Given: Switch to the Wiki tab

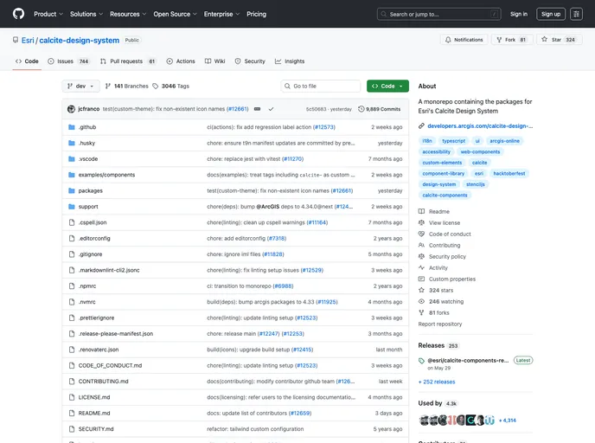Looking at the screenshot, I should coord(214,61).
